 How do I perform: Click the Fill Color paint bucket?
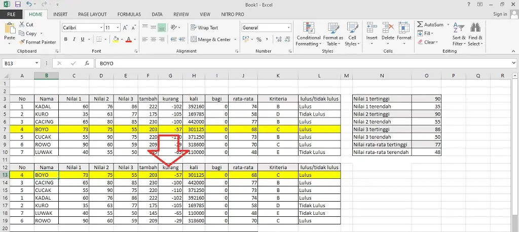point(116,40)
